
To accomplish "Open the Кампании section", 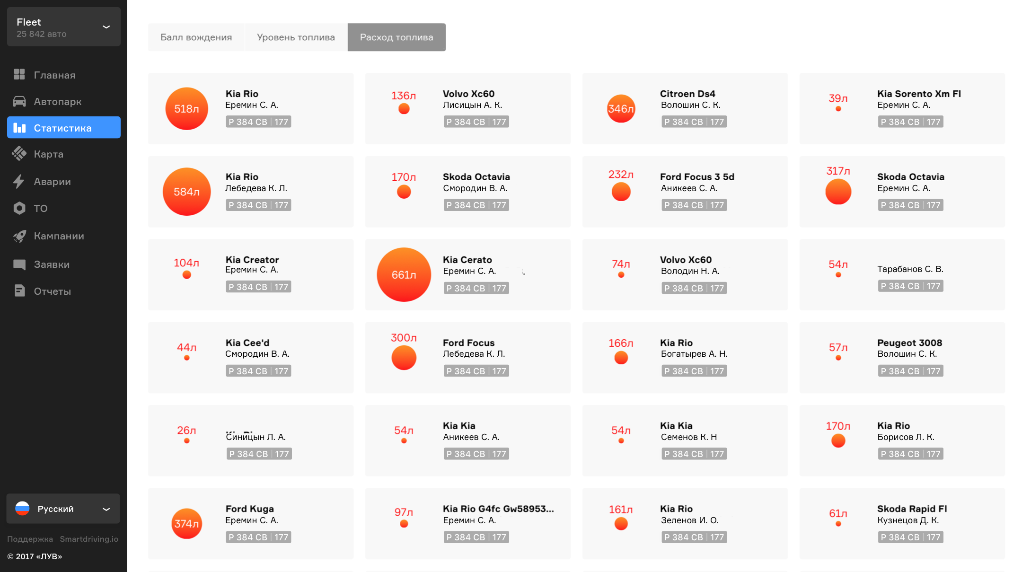I will (x=63, y=236).
